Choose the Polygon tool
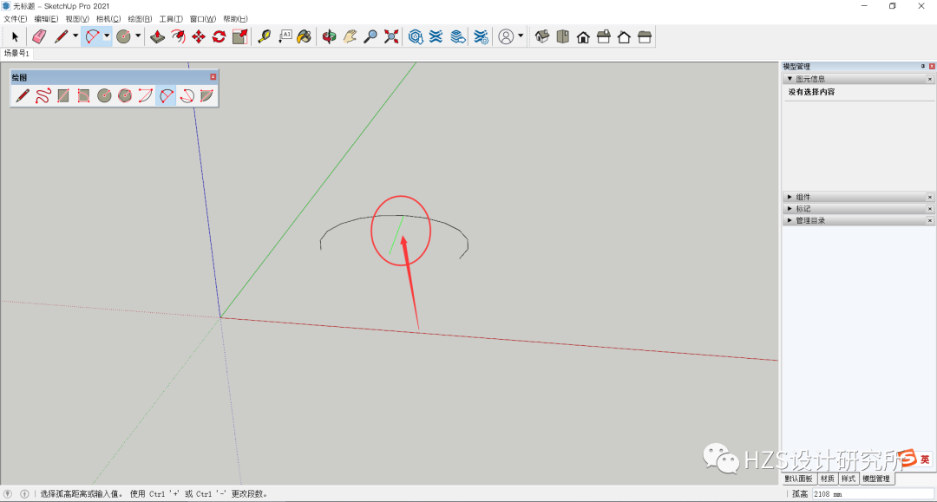937x502 pixels. click(124, 95)
